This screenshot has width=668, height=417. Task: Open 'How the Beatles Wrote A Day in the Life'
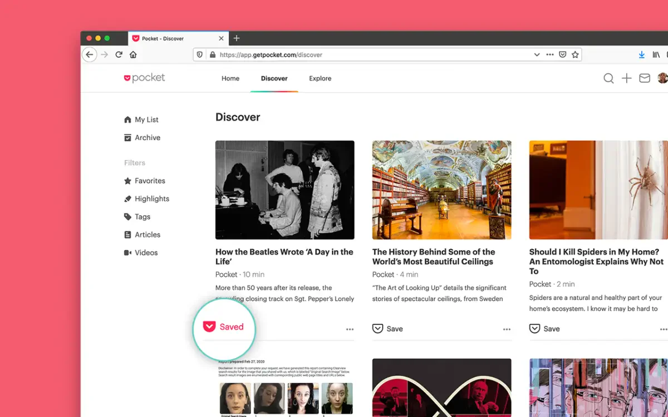pyautogui.click(x=284, y=257)
